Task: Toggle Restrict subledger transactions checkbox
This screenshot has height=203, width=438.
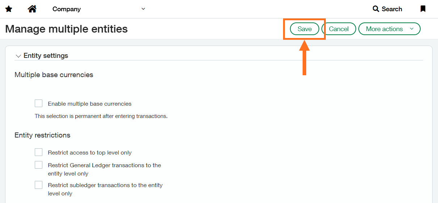Action: tap(39, 185)
